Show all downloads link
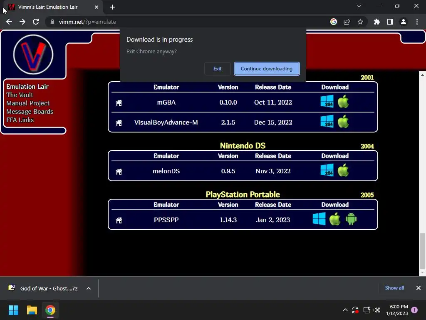 [394, 288]
